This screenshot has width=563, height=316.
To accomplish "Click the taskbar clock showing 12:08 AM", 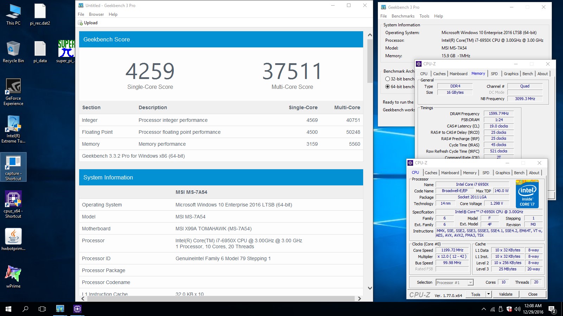I will [533, 309].
